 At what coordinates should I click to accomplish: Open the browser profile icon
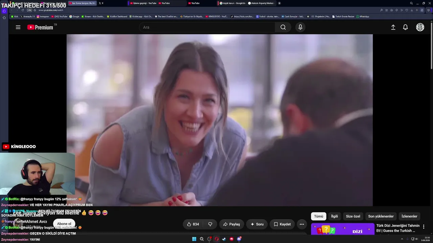pyautogui.click(x=422, y=10)
